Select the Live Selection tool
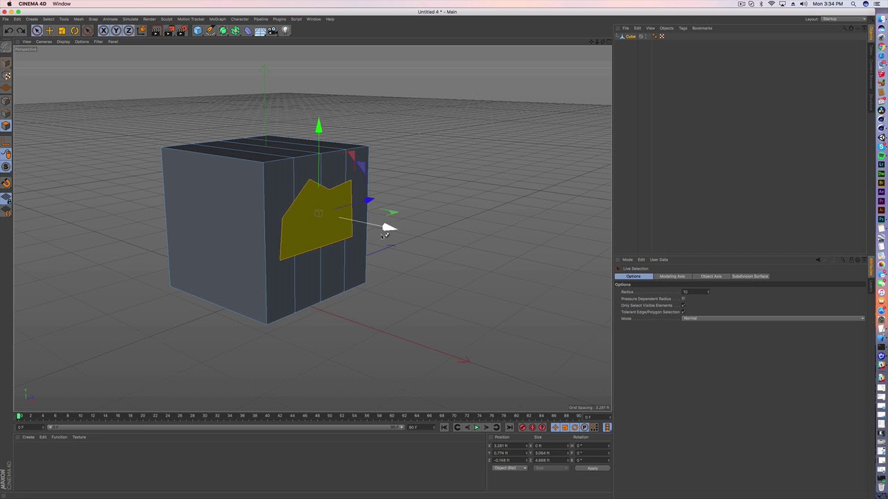 37,30
